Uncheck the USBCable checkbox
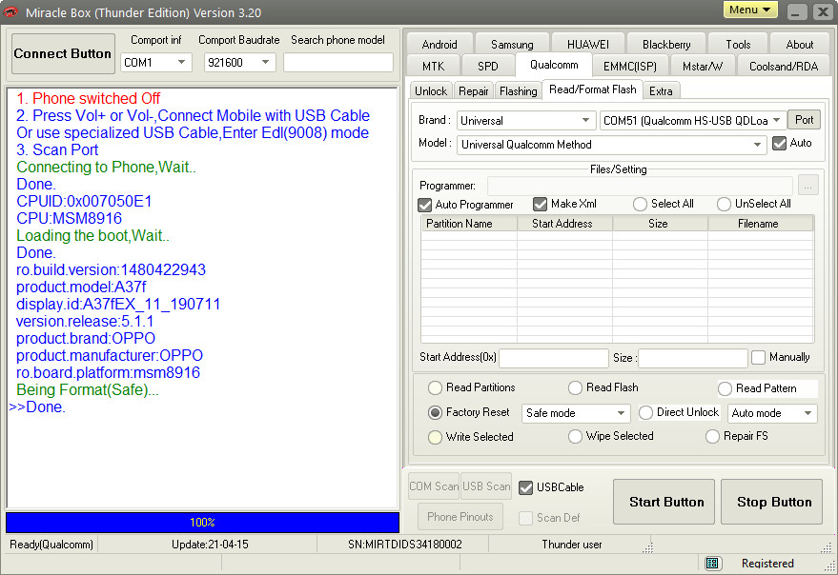This screenshot has height=575, width=838. [525, 487]
